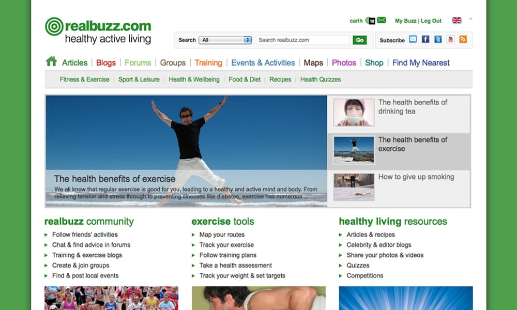Open the Forums menu
This screenshot has width=517, height=310.
pos(138,63)
